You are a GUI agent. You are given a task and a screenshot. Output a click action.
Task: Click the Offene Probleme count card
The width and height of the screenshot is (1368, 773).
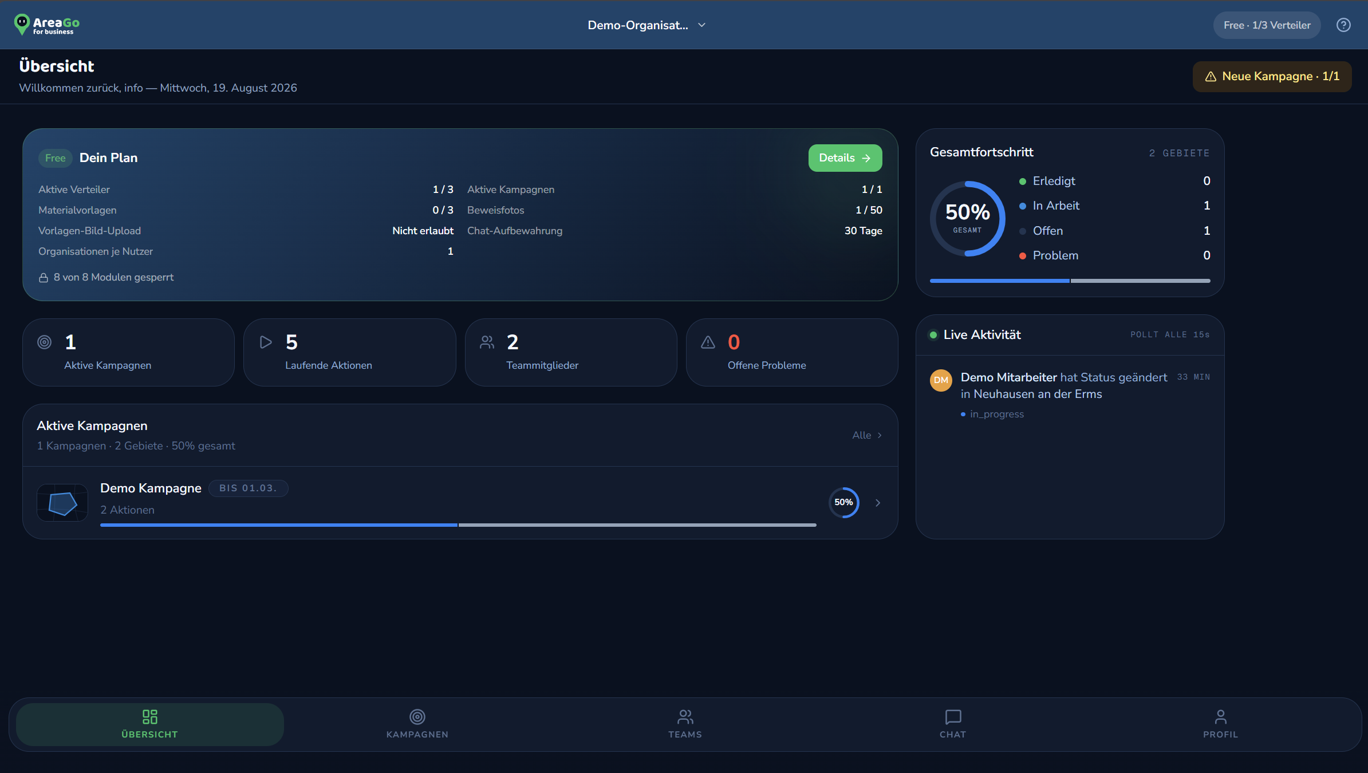792,352
